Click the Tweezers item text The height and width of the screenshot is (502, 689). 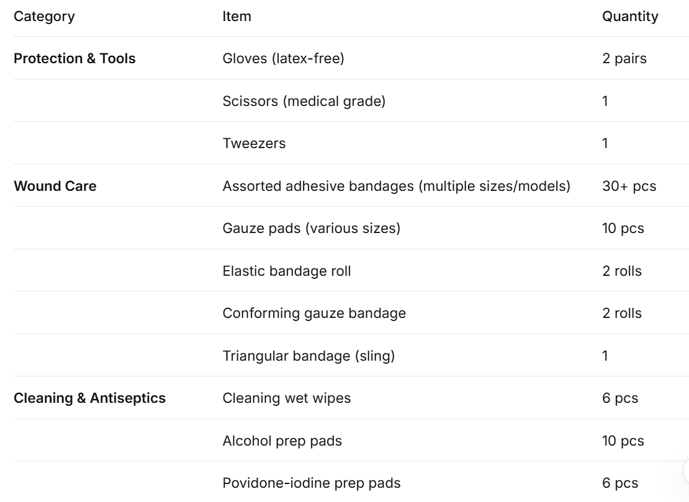pos(254,144)
